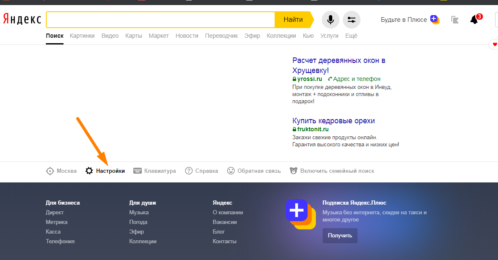Open the Кью tab
This screenshot has height=260, width=498.
click(308, 36)
